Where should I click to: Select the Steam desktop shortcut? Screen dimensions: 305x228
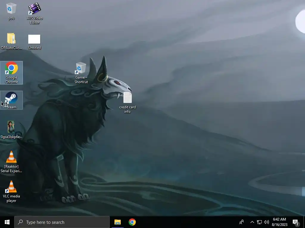click(x=12, y=100)
